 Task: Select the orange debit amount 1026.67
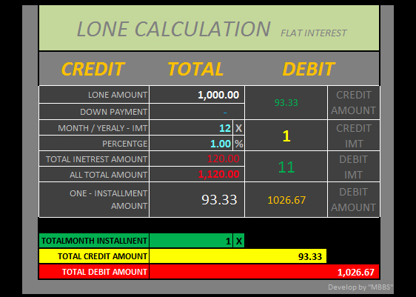click(286, 199)
